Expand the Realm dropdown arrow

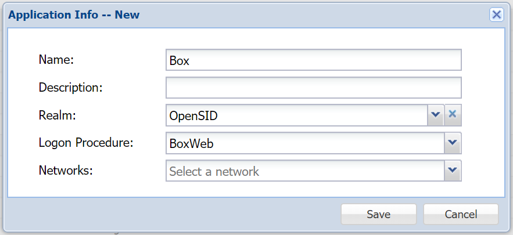pos(436,115)
